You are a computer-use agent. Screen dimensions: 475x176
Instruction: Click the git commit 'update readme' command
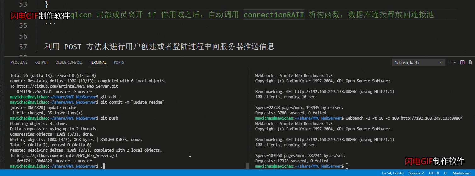[132, 102]
